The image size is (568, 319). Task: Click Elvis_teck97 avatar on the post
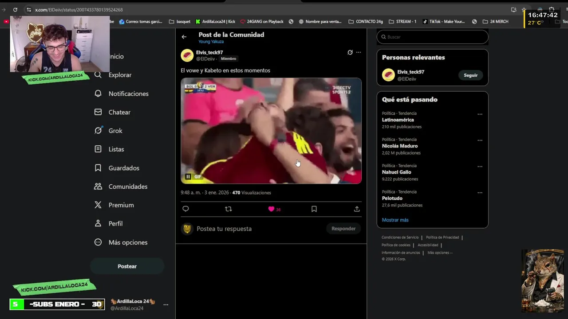[x=187, y=55]
